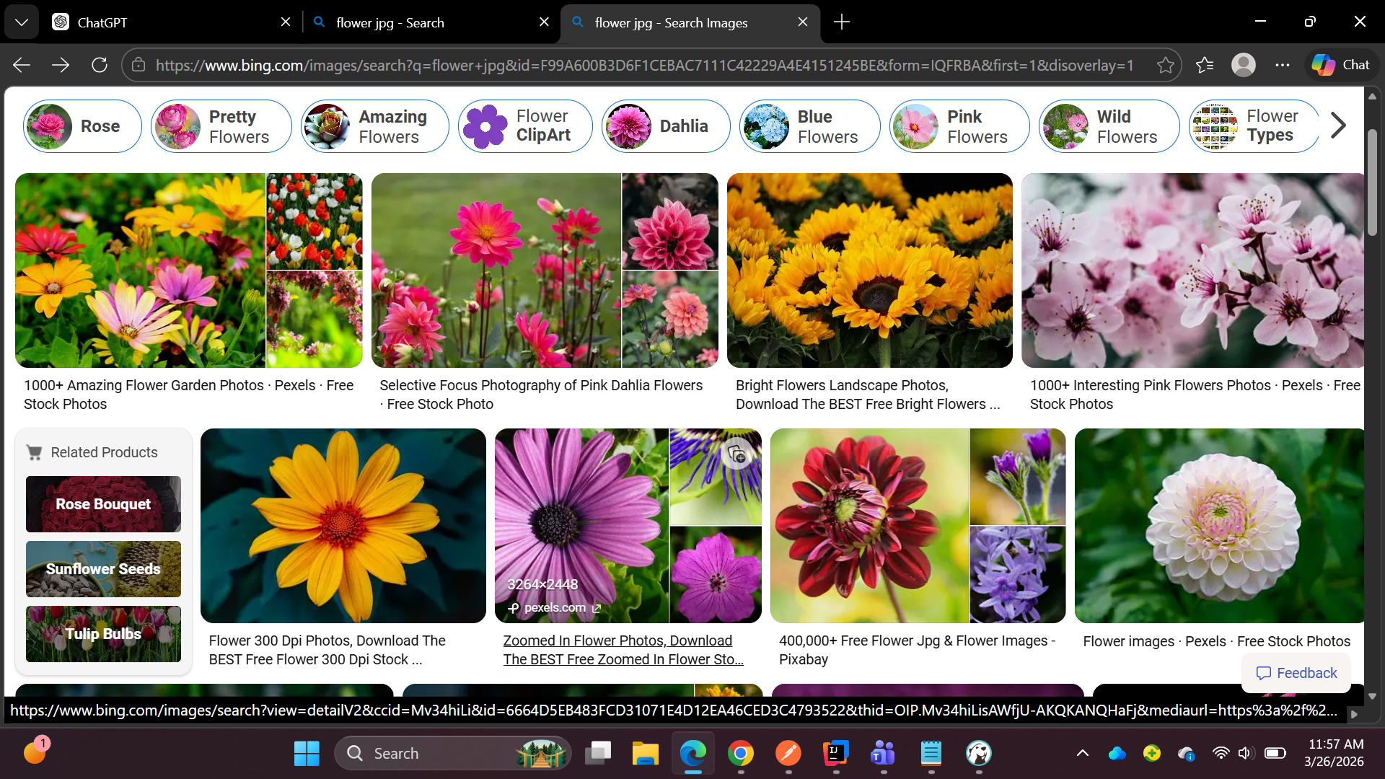Click the Feedback button
1385x779 pixels.
point(1296,673)
